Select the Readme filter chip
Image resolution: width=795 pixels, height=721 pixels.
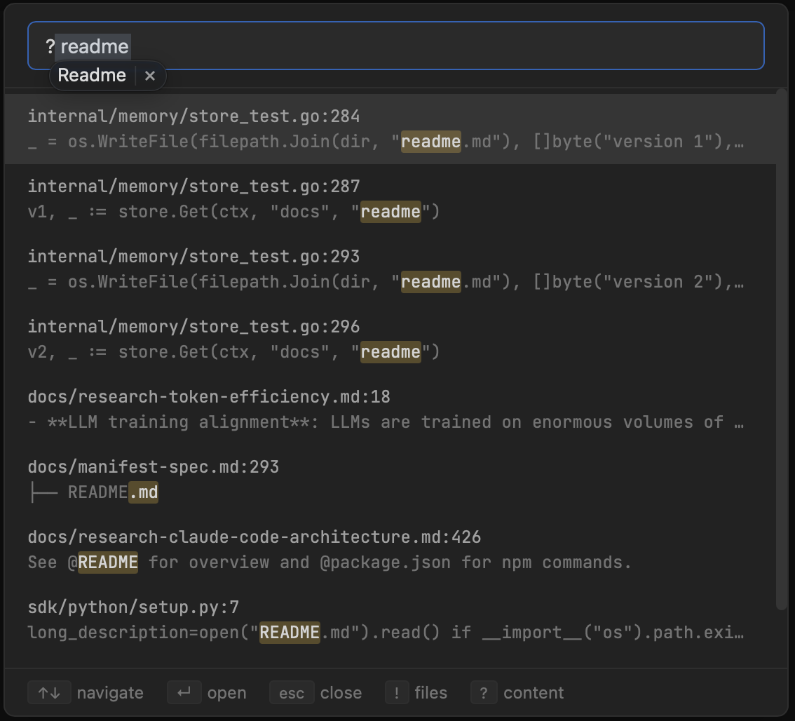click(x=92, y=76)
